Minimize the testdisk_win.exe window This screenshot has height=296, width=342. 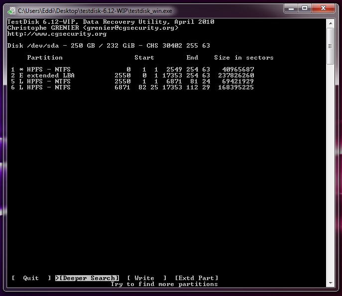pyautogui.click(x=291, y=8)
